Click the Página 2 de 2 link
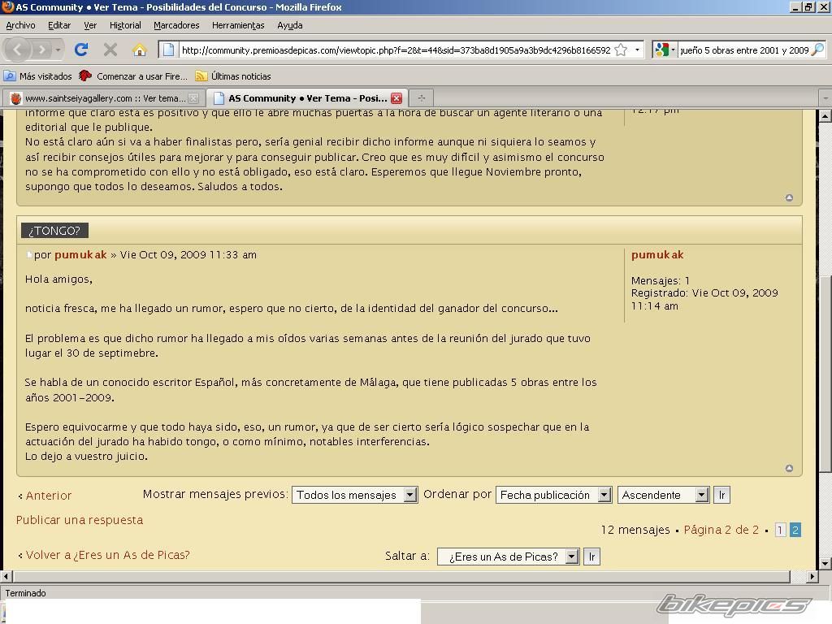 [x=721, y=530]
